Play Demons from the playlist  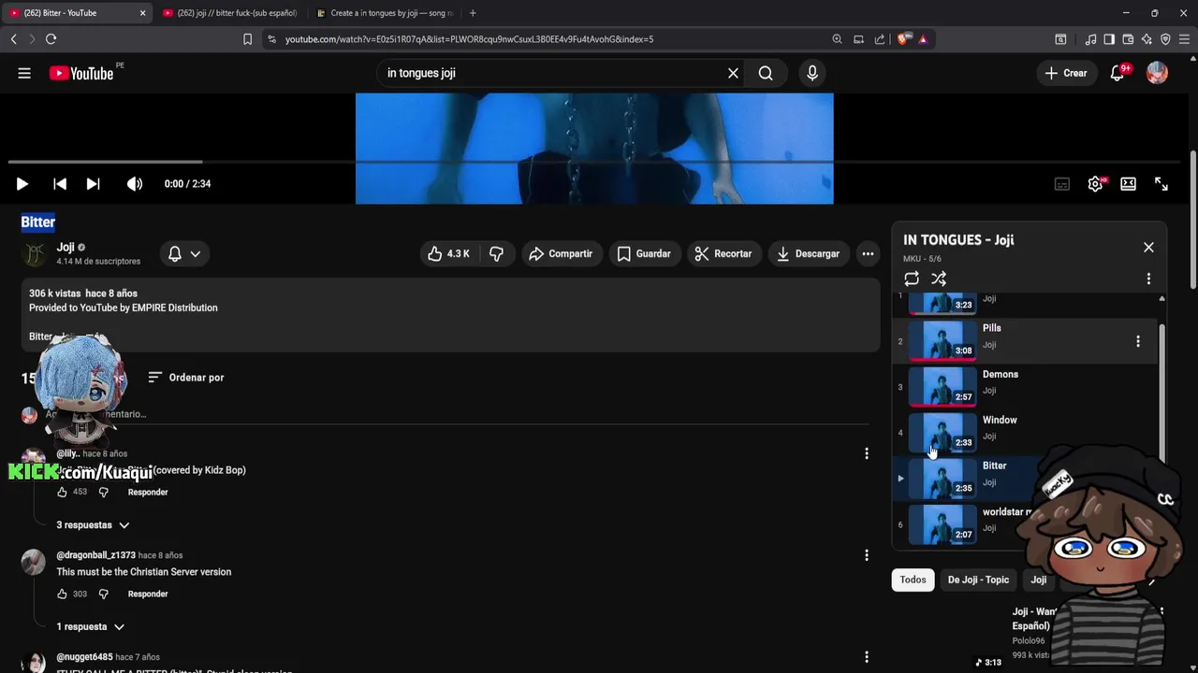pyautogui.click(x=1025, y=386)
